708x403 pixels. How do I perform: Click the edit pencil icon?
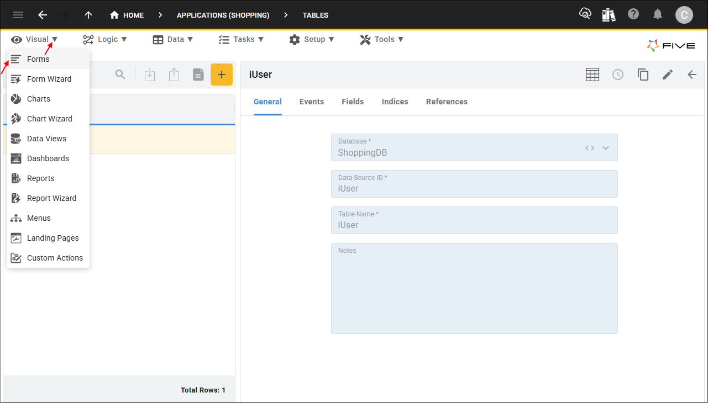[667, 75]
